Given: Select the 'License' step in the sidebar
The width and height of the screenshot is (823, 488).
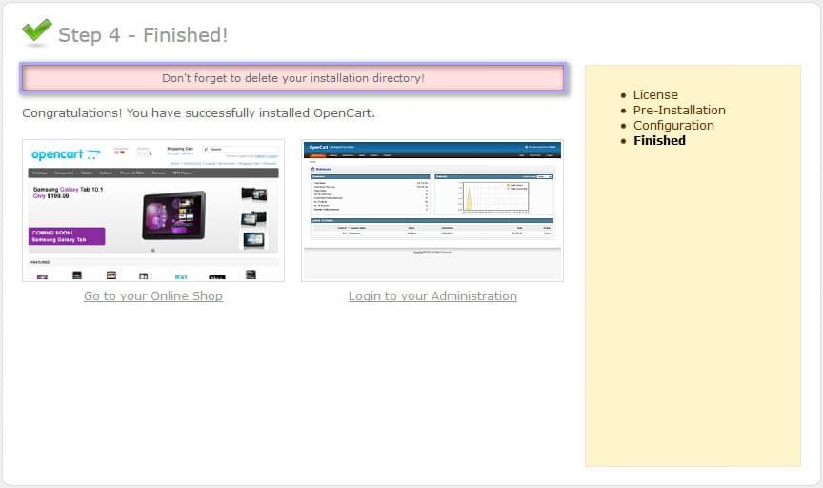Looking at the screenshot, I should pyautogui.click(x=655, y=95).
